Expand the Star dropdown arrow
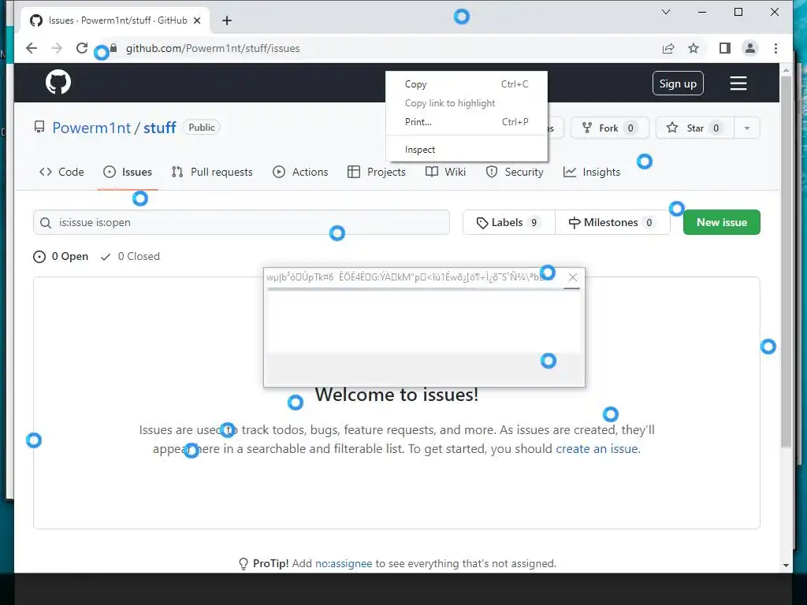Image resolution: width=807 pixels, height=605 pixels. pos(747,128)
